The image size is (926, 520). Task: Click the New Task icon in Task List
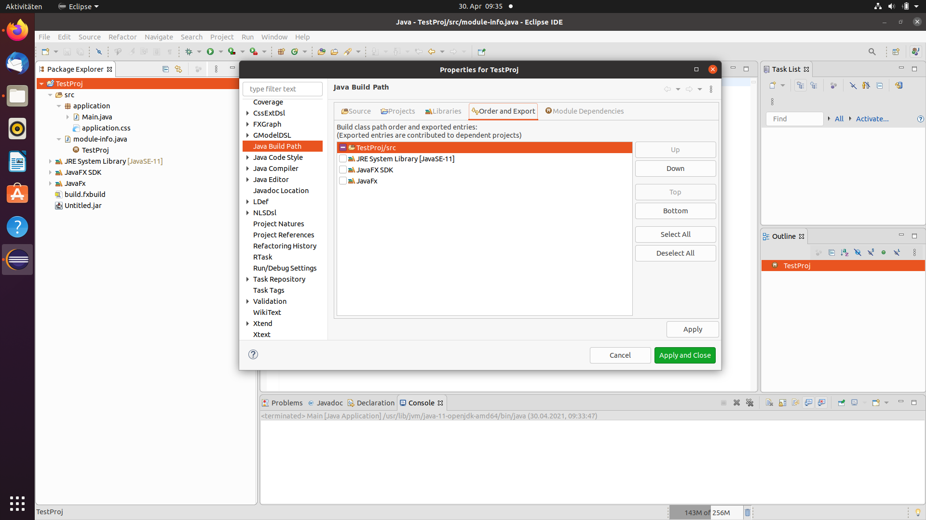coord(773,85)
